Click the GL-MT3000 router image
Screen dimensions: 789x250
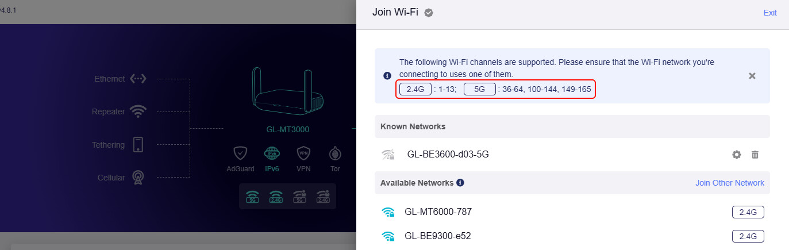tap(287, 92)
